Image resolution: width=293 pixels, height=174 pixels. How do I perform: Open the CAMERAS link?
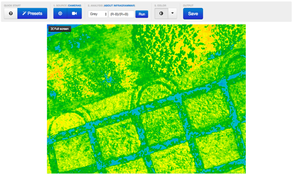pyautogui.click(x=74, y=5)
